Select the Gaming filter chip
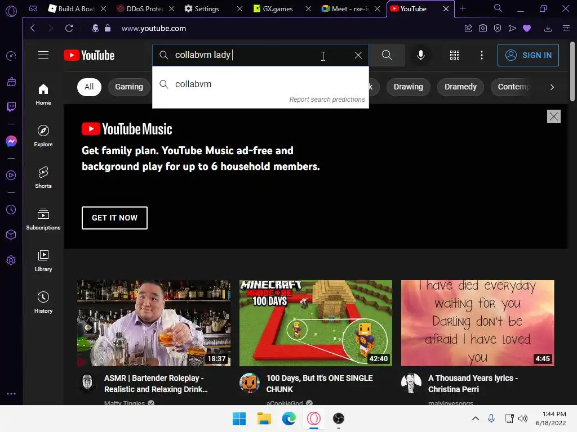This screenshot has width=577, height=432. (129, 87)
